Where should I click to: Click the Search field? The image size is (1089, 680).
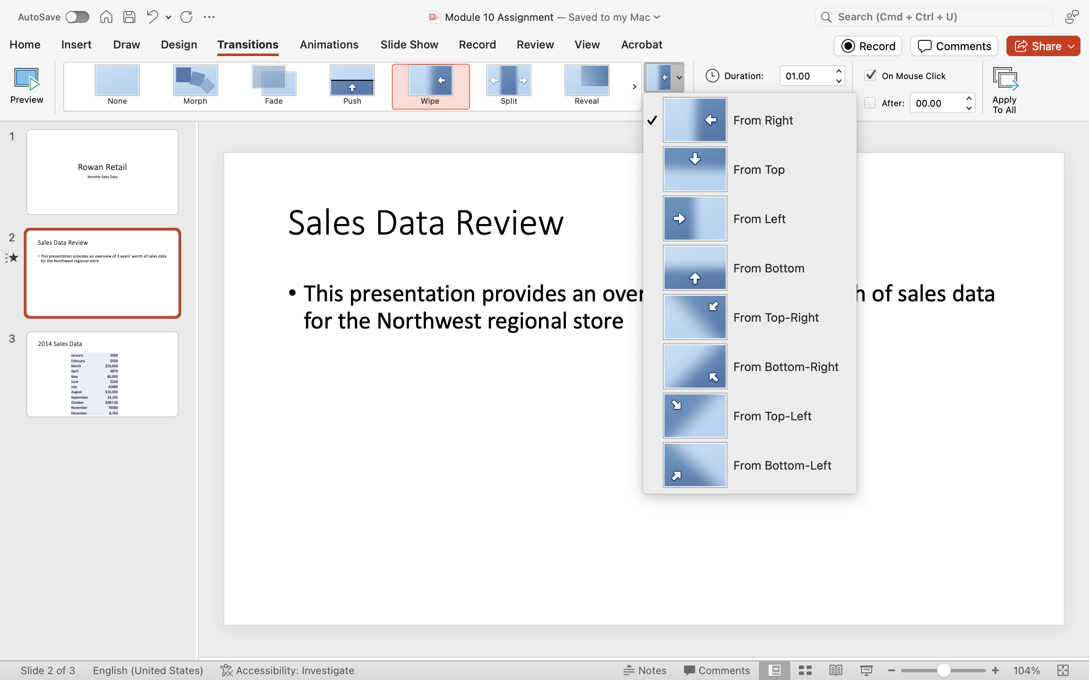pos(934,17)
